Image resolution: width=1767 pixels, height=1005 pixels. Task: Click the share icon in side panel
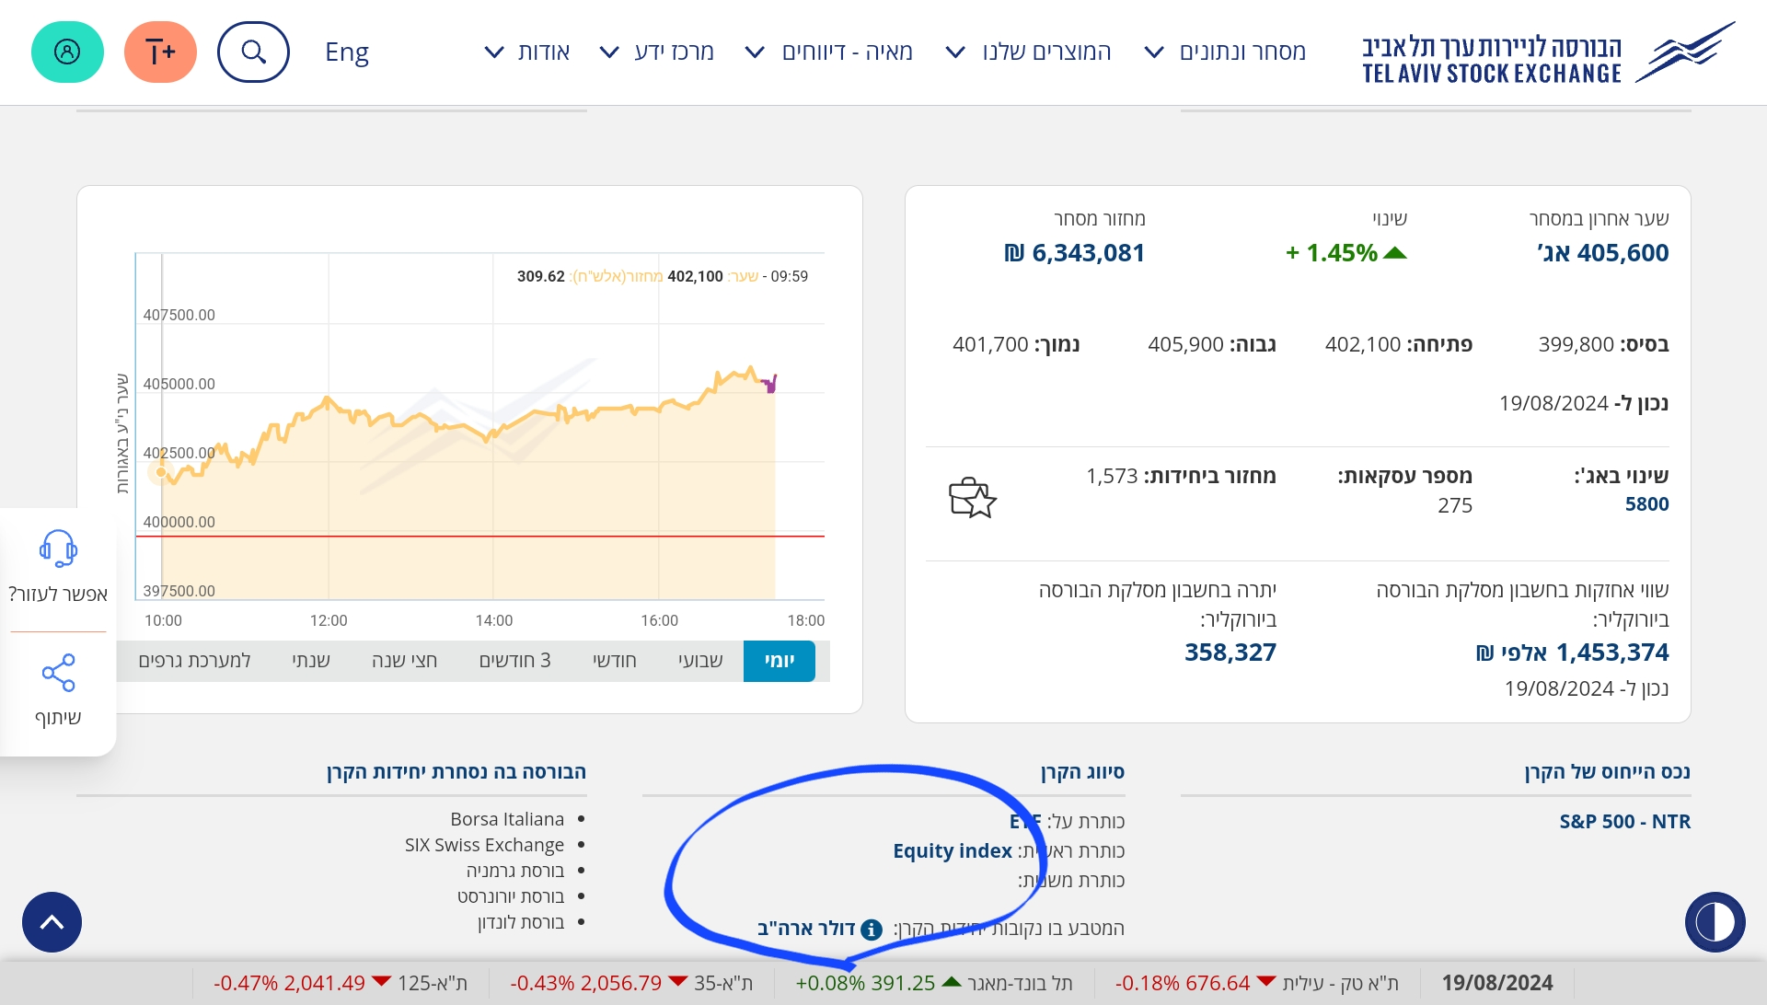[58, 674]
